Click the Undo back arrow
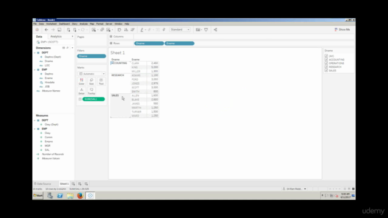The height and width of the screenshot is (218, 388). pos(46,30)
